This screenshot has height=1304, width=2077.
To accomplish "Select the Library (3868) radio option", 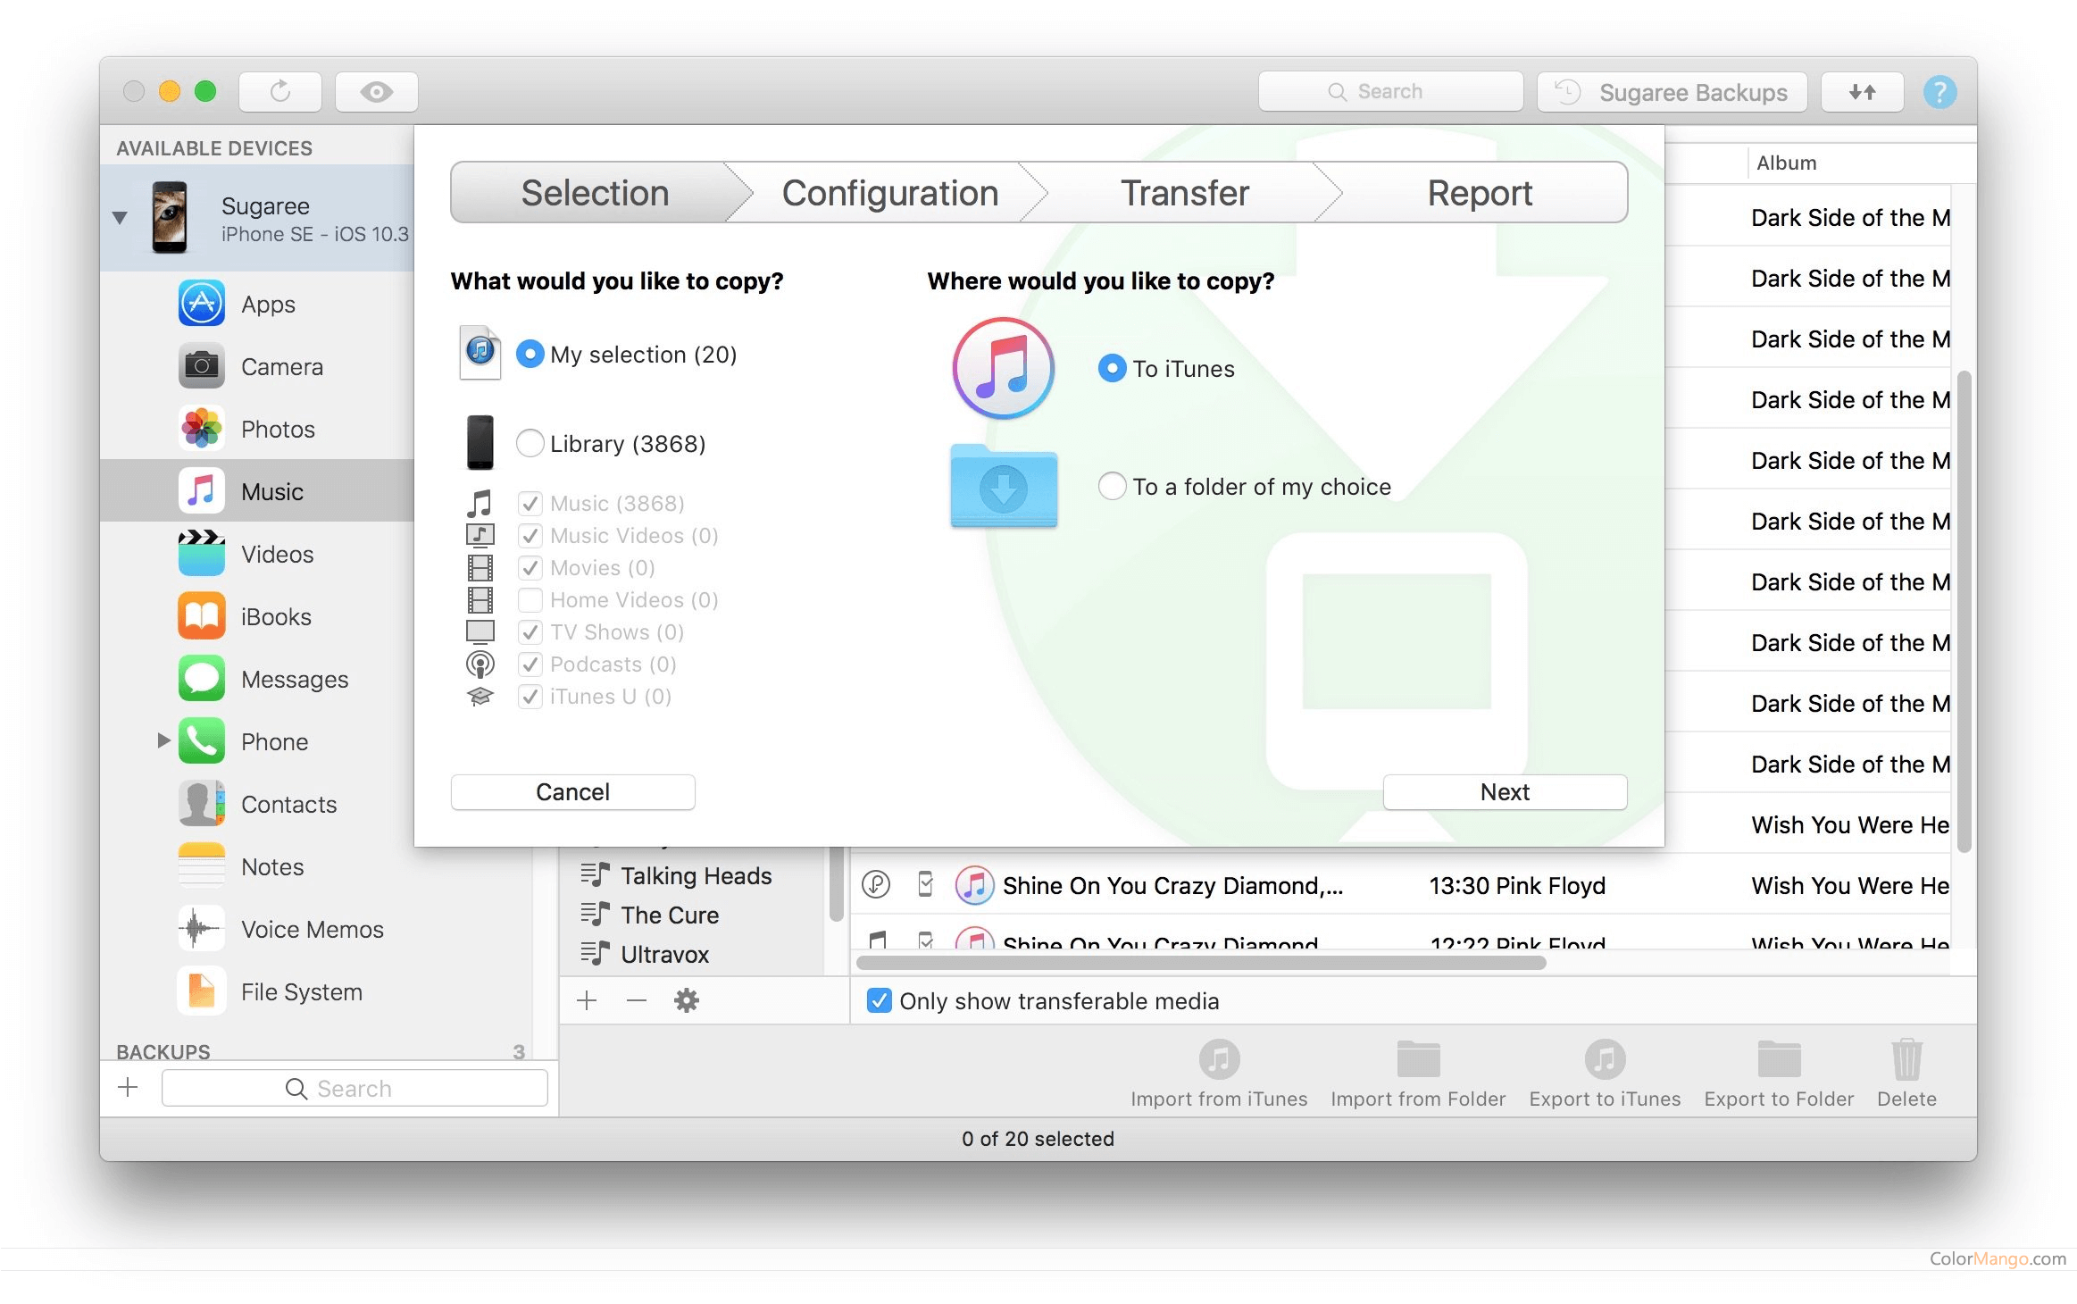I will pos(530,444).
